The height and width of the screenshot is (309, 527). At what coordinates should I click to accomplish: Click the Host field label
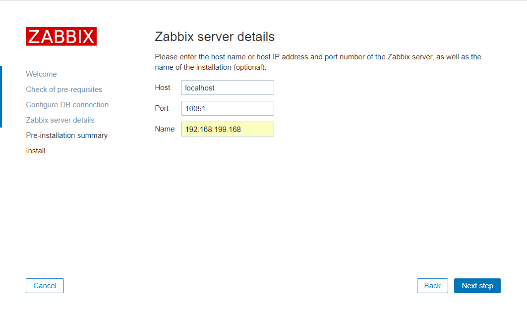click(162, 88)
